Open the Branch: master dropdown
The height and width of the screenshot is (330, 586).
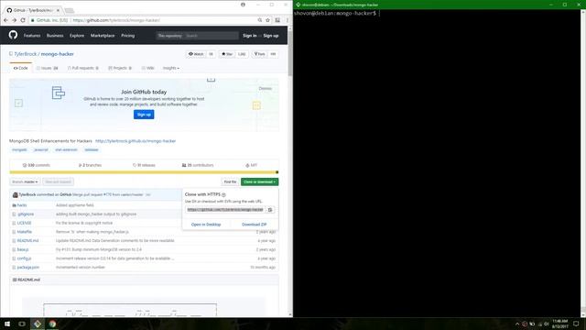(25, 181)
